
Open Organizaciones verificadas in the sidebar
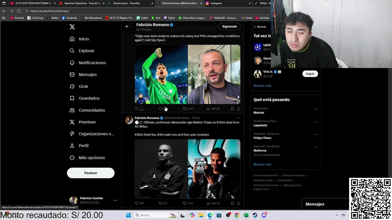click(92, 134)
